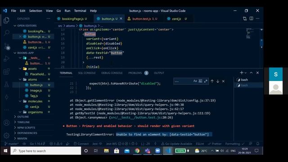Follow src/__tests__/button.test.js:20:26 terminal link
This screenshot has height=162, width=288.
141,117
